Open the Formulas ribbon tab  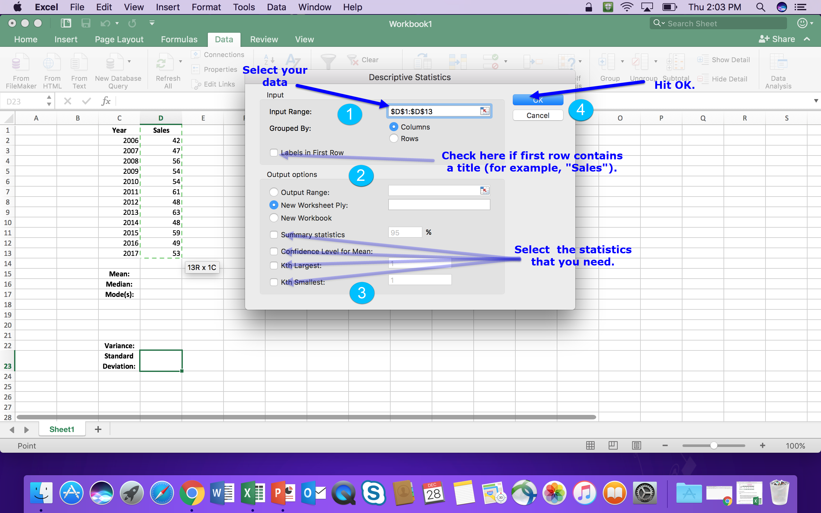pos(179,39)
